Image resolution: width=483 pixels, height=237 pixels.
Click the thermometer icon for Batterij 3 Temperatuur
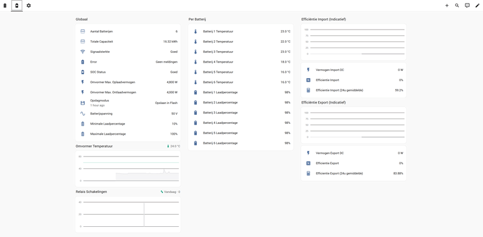click(195, 52)
